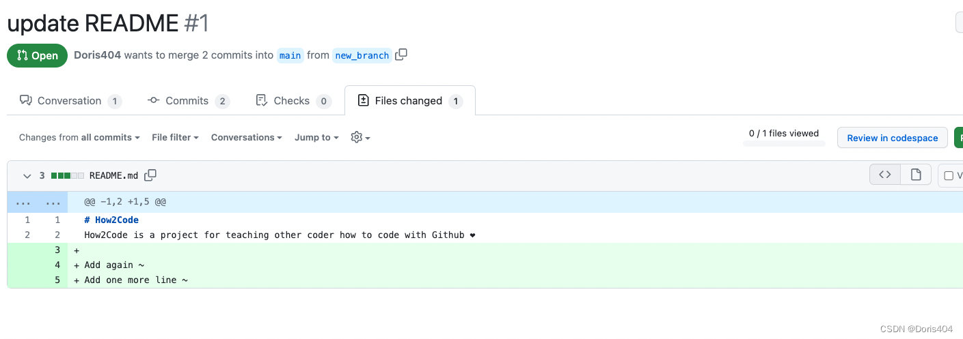Click the diffstat green blocks for README.md
This screenshot has width=963, height=339.
68,176
